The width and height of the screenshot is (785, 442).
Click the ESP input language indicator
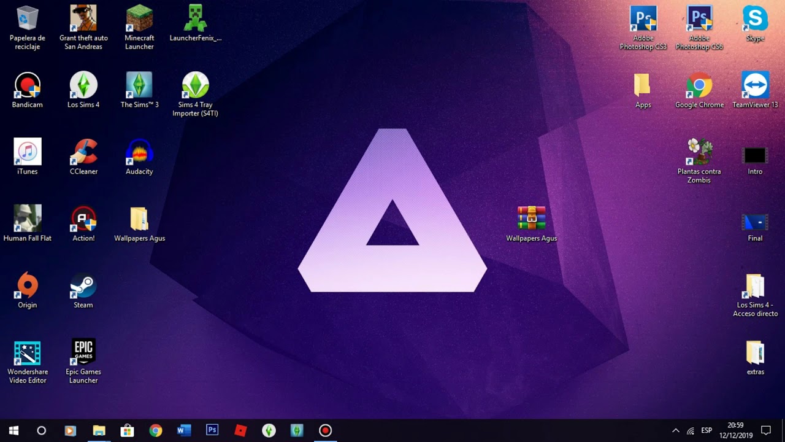click(706, 430)
